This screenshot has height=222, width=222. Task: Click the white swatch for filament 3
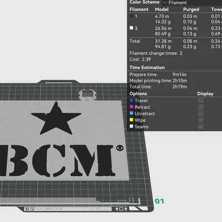[x=132, y=28]
